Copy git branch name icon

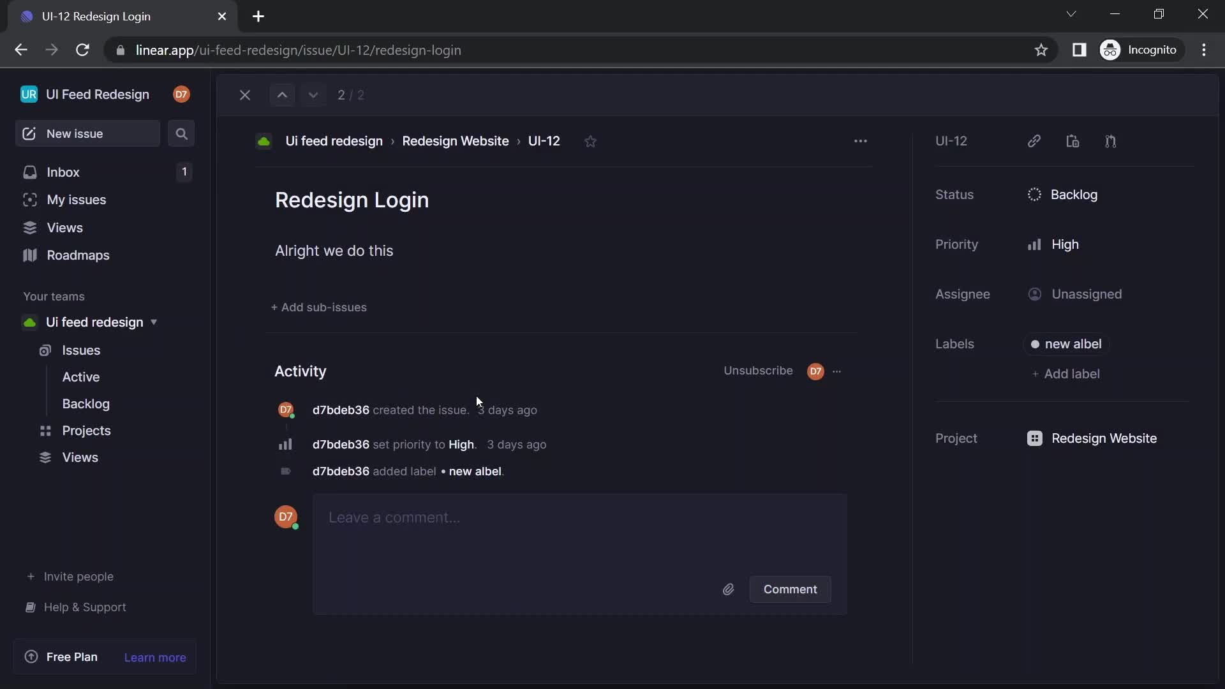click(1111, 141)
